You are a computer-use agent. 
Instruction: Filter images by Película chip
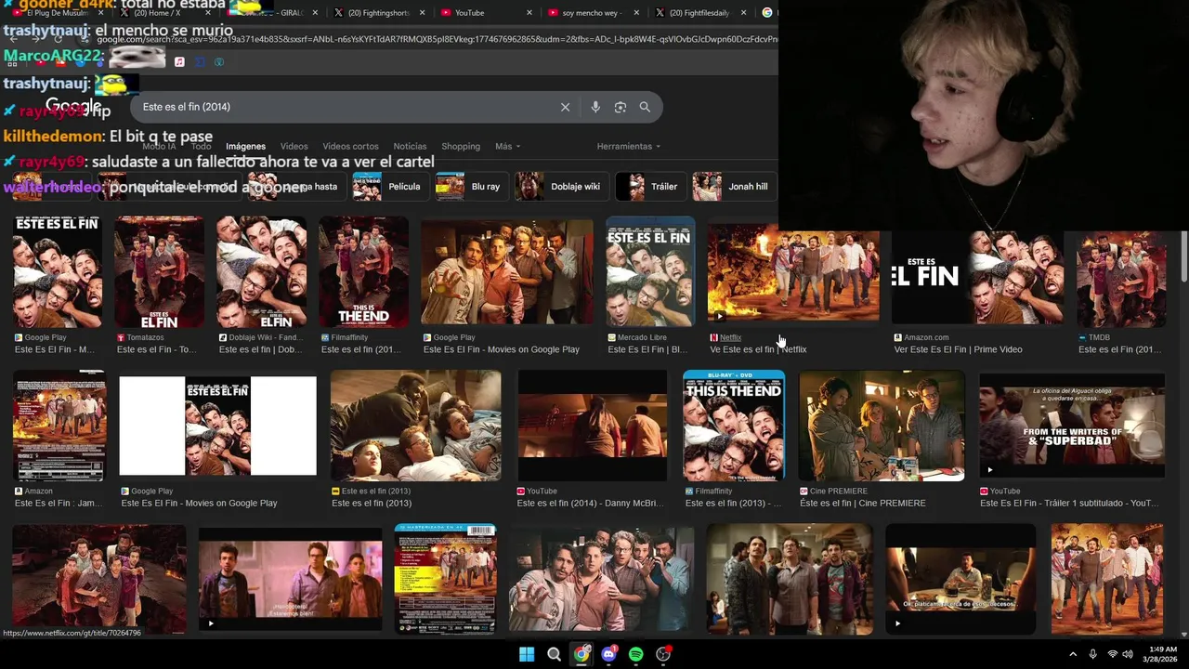(x=390, y=187)
